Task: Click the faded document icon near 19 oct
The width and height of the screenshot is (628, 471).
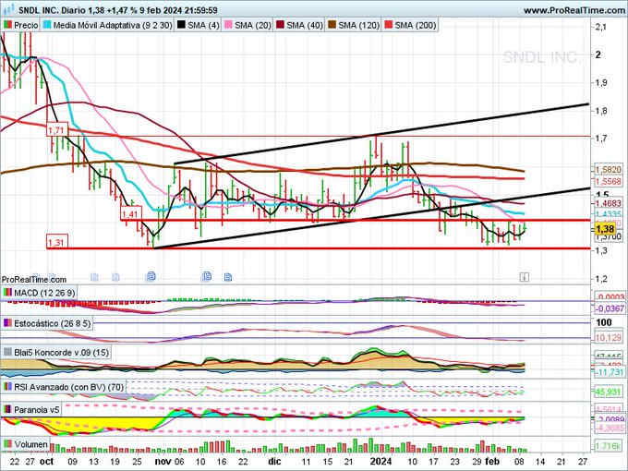Action: (x=115, y=277)
